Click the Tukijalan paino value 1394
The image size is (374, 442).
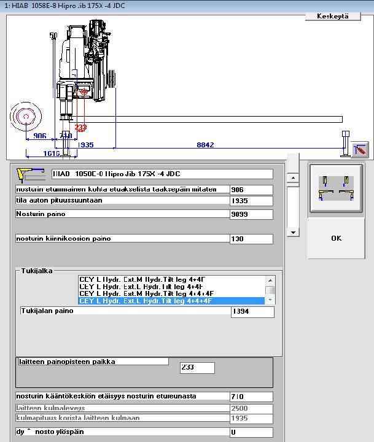click(x=252, y=312)
